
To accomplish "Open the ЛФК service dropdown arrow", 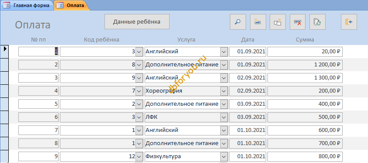I will tap(224, 117).
